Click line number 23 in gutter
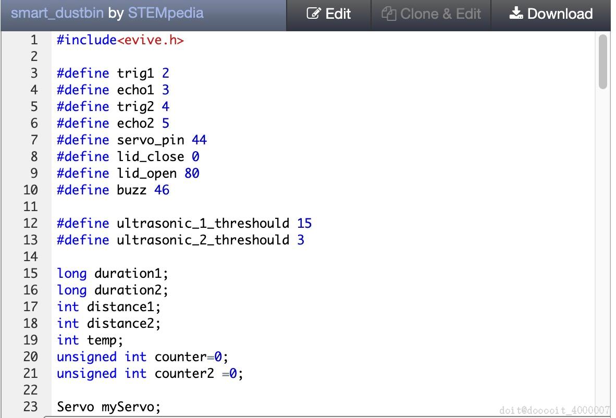The image size is (616, 418). pyautogui.click(x=31, y=407)
